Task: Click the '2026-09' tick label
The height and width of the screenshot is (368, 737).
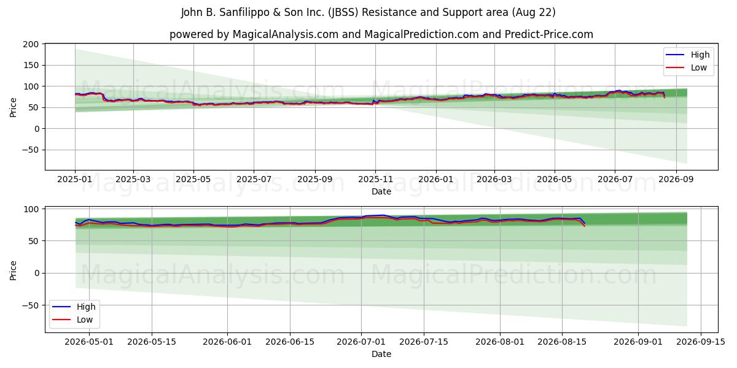Action: 676,180
